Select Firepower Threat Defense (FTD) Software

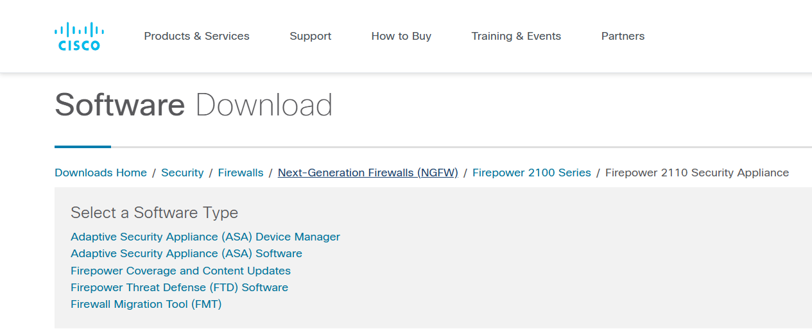179,287
